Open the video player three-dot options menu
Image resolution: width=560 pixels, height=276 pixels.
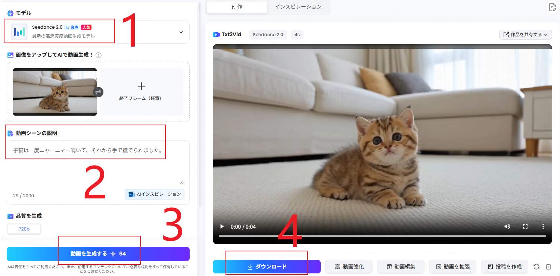[543, 226]
